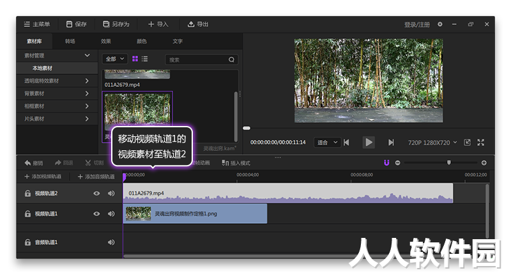Open the 登录/注册 login link

[x=417, y=24]
